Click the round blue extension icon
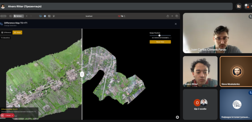The width and height of the screenshot is (252, 122). click(x=45, y=16)
